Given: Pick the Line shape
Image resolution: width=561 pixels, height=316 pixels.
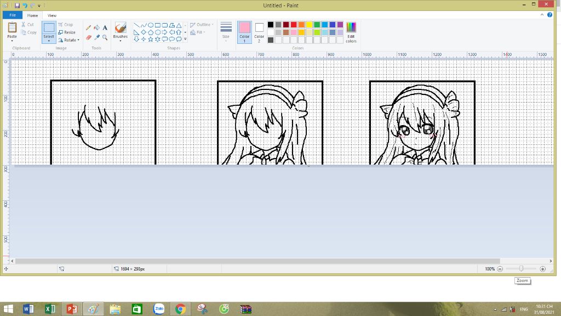Looking at the screenshot, I should coord(136,25).
